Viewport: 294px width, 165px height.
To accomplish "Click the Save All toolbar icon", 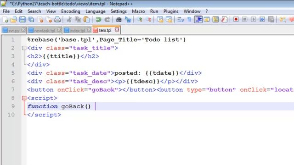I will pyautogui.click(x=31, y=19).
